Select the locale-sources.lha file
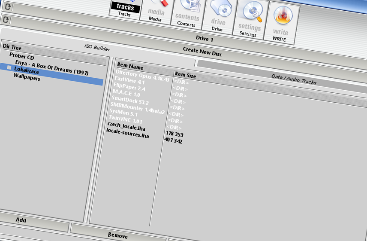 (x=128, y=134)
